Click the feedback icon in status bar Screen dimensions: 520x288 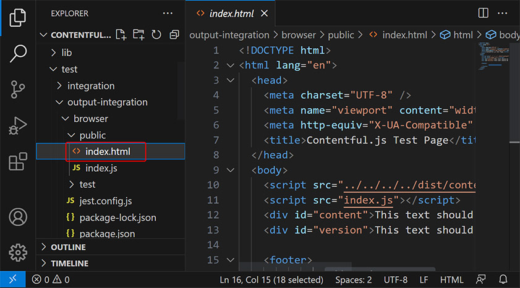click(x=480, y=280)
